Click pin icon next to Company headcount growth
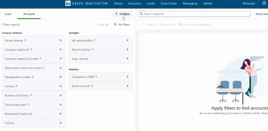The width and height of the screenshot is (268, 131). point(40,59)
